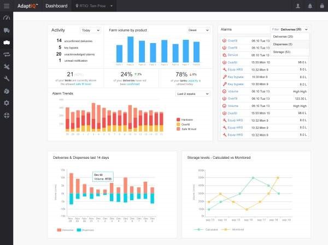Click the lock icon in header

[322, 6]
